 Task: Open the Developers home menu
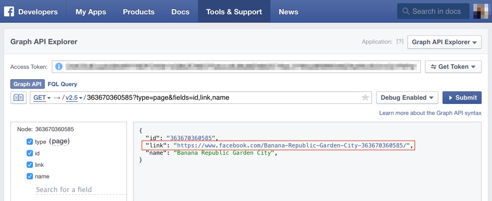point(38,12)
